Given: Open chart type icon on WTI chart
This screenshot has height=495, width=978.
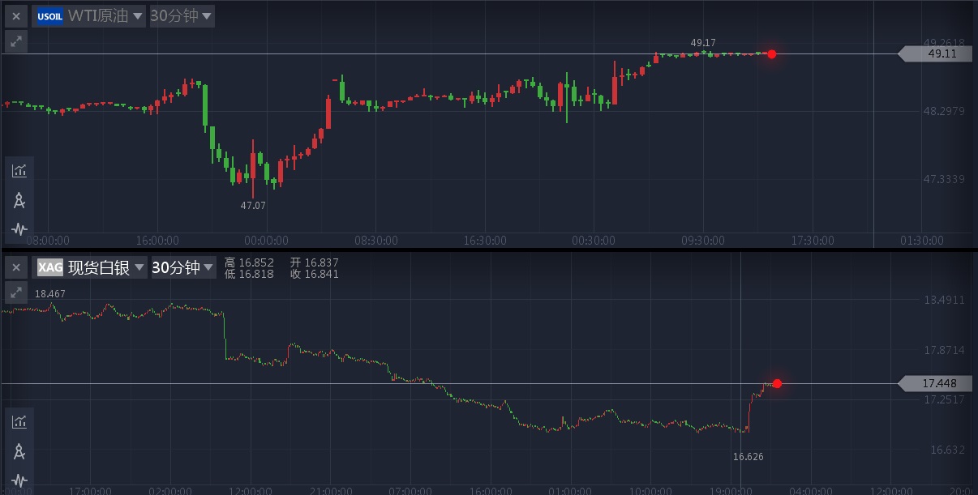Looking at the screenshot, I should click(19, 171).
